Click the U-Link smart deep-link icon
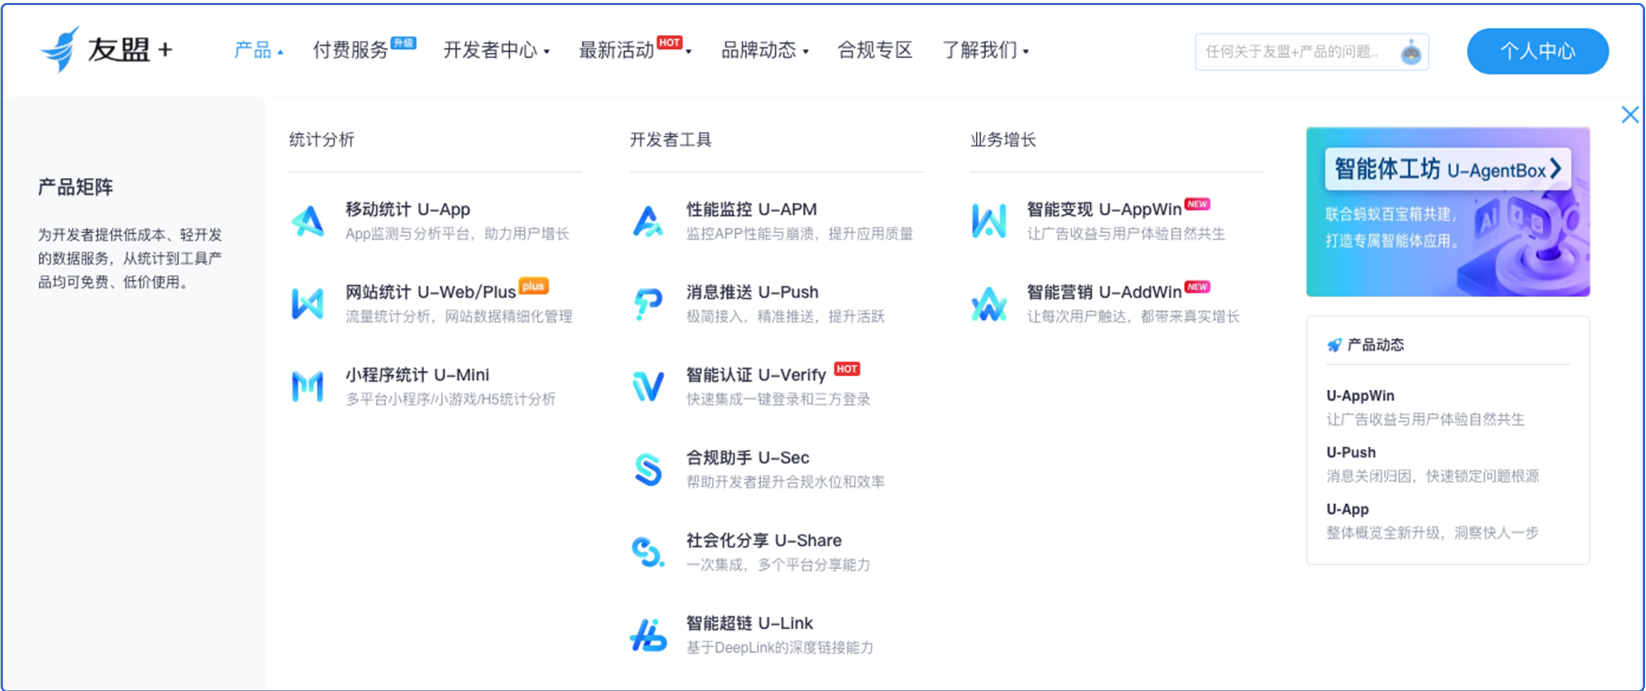 (x=648, y=635)
